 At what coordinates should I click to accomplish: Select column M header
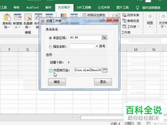pyautogui.click(x=136, y=50)
